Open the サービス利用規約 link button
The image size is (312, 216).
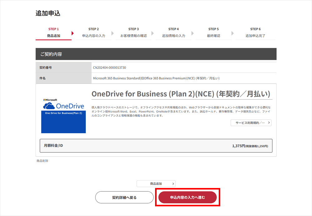pyautogui.click(x=251, y=123)
